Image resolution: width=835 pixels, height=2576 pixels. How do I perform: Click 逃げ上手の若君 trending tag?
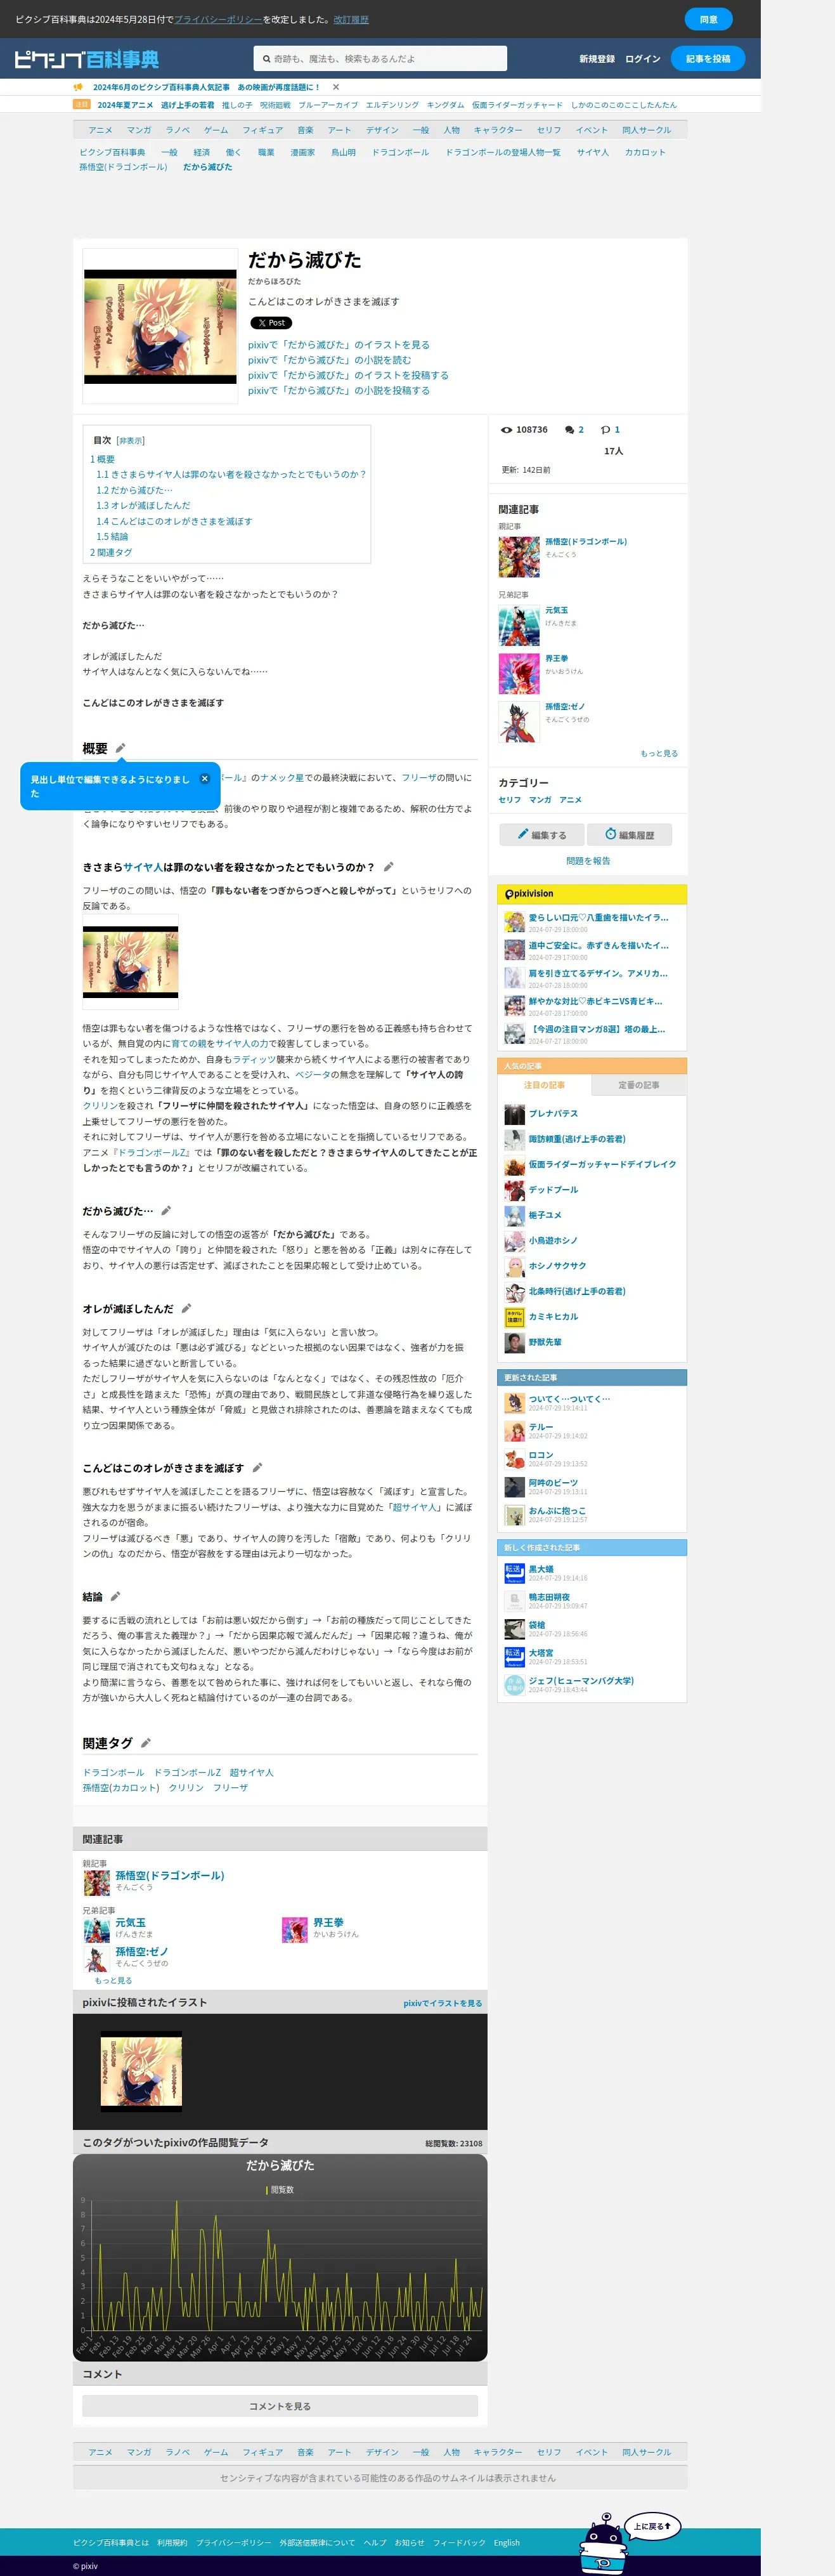(x=188, y=105)
